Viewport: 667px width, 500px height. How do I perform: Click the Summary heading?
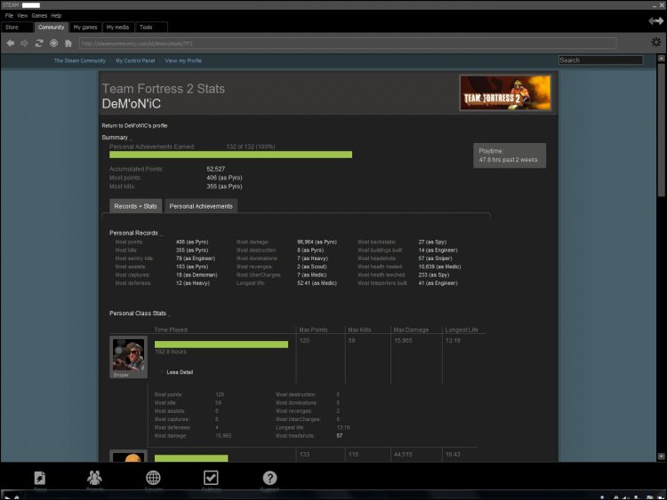115,138
